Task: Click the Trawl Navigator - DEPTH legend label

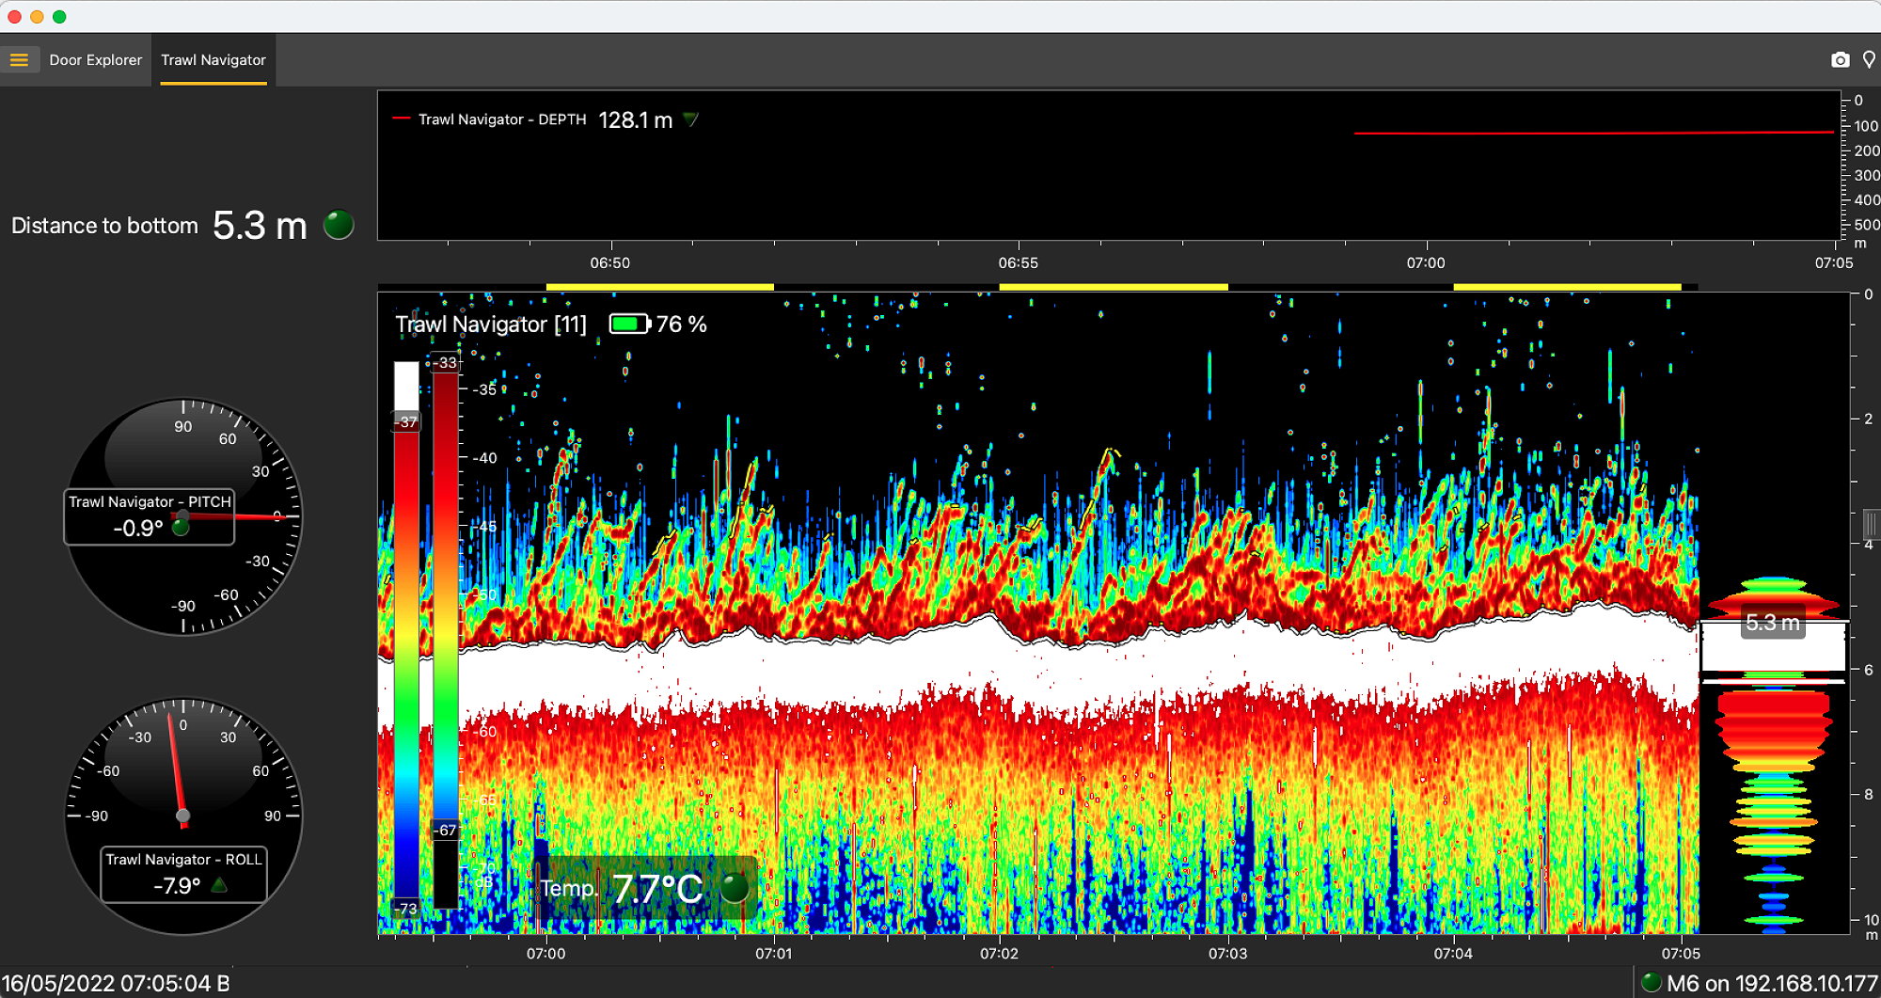Action: pyautogui.click(x=501, y=119)
